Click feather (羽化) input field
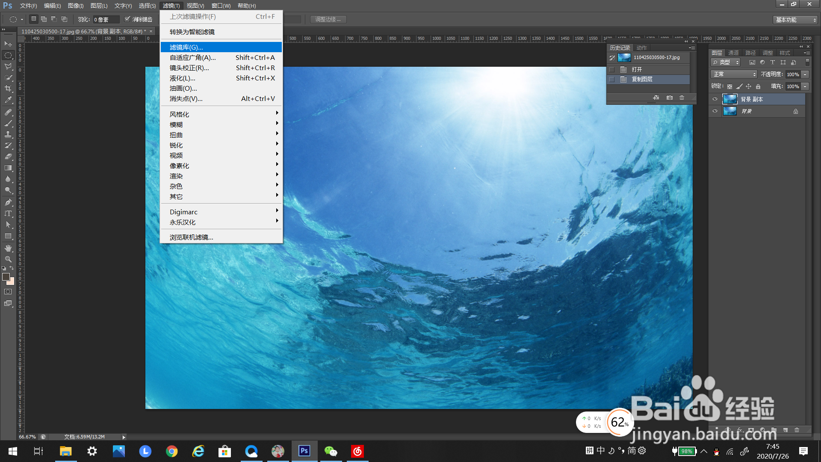Viewport: 821px width, 462px height. click(106, 20)
